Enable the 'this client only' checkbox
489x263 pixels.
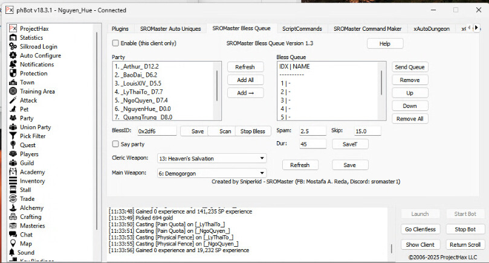tap(115, 43)
